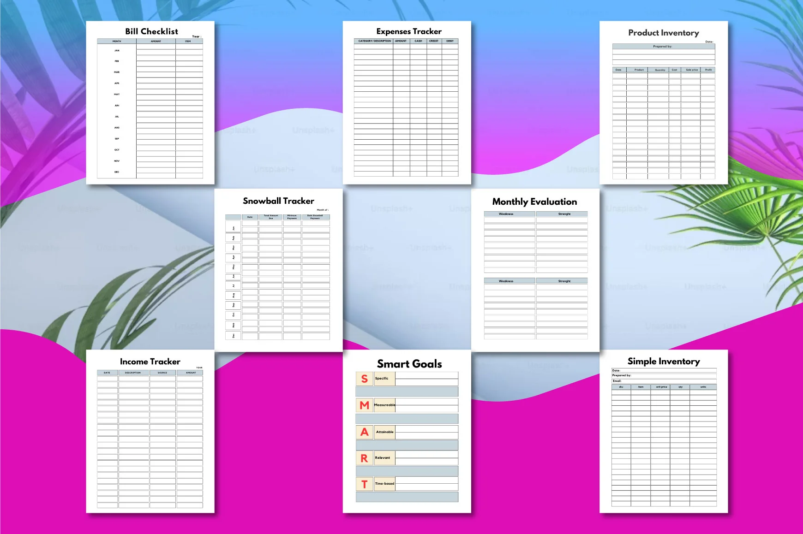Click the DEBIT header in Expenses Tracker

click(x=450, y=41)
